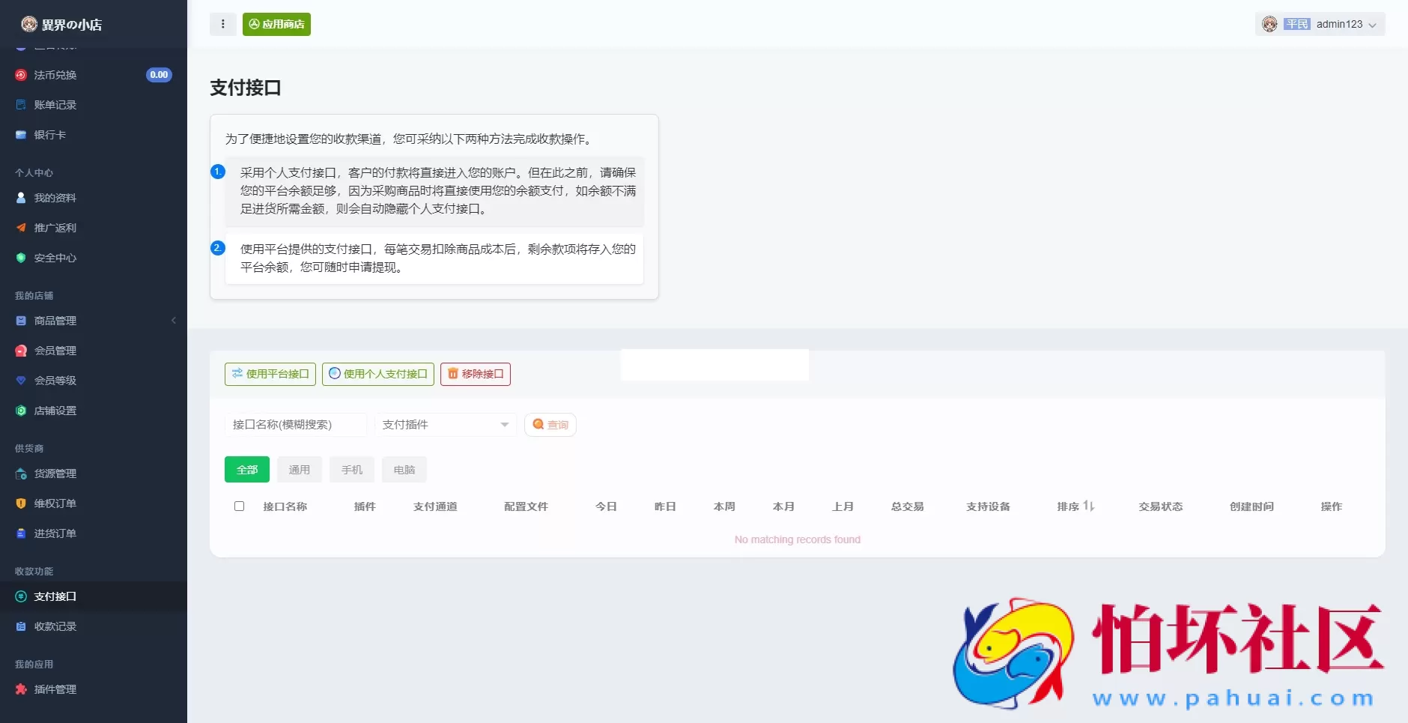This screenshot has width=1408, height=723.
Task: Switch to the 全部 tab
Action: point(246,469)
